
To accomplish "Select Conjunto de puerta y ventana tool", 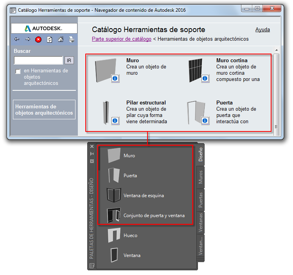I will (147, 216).
